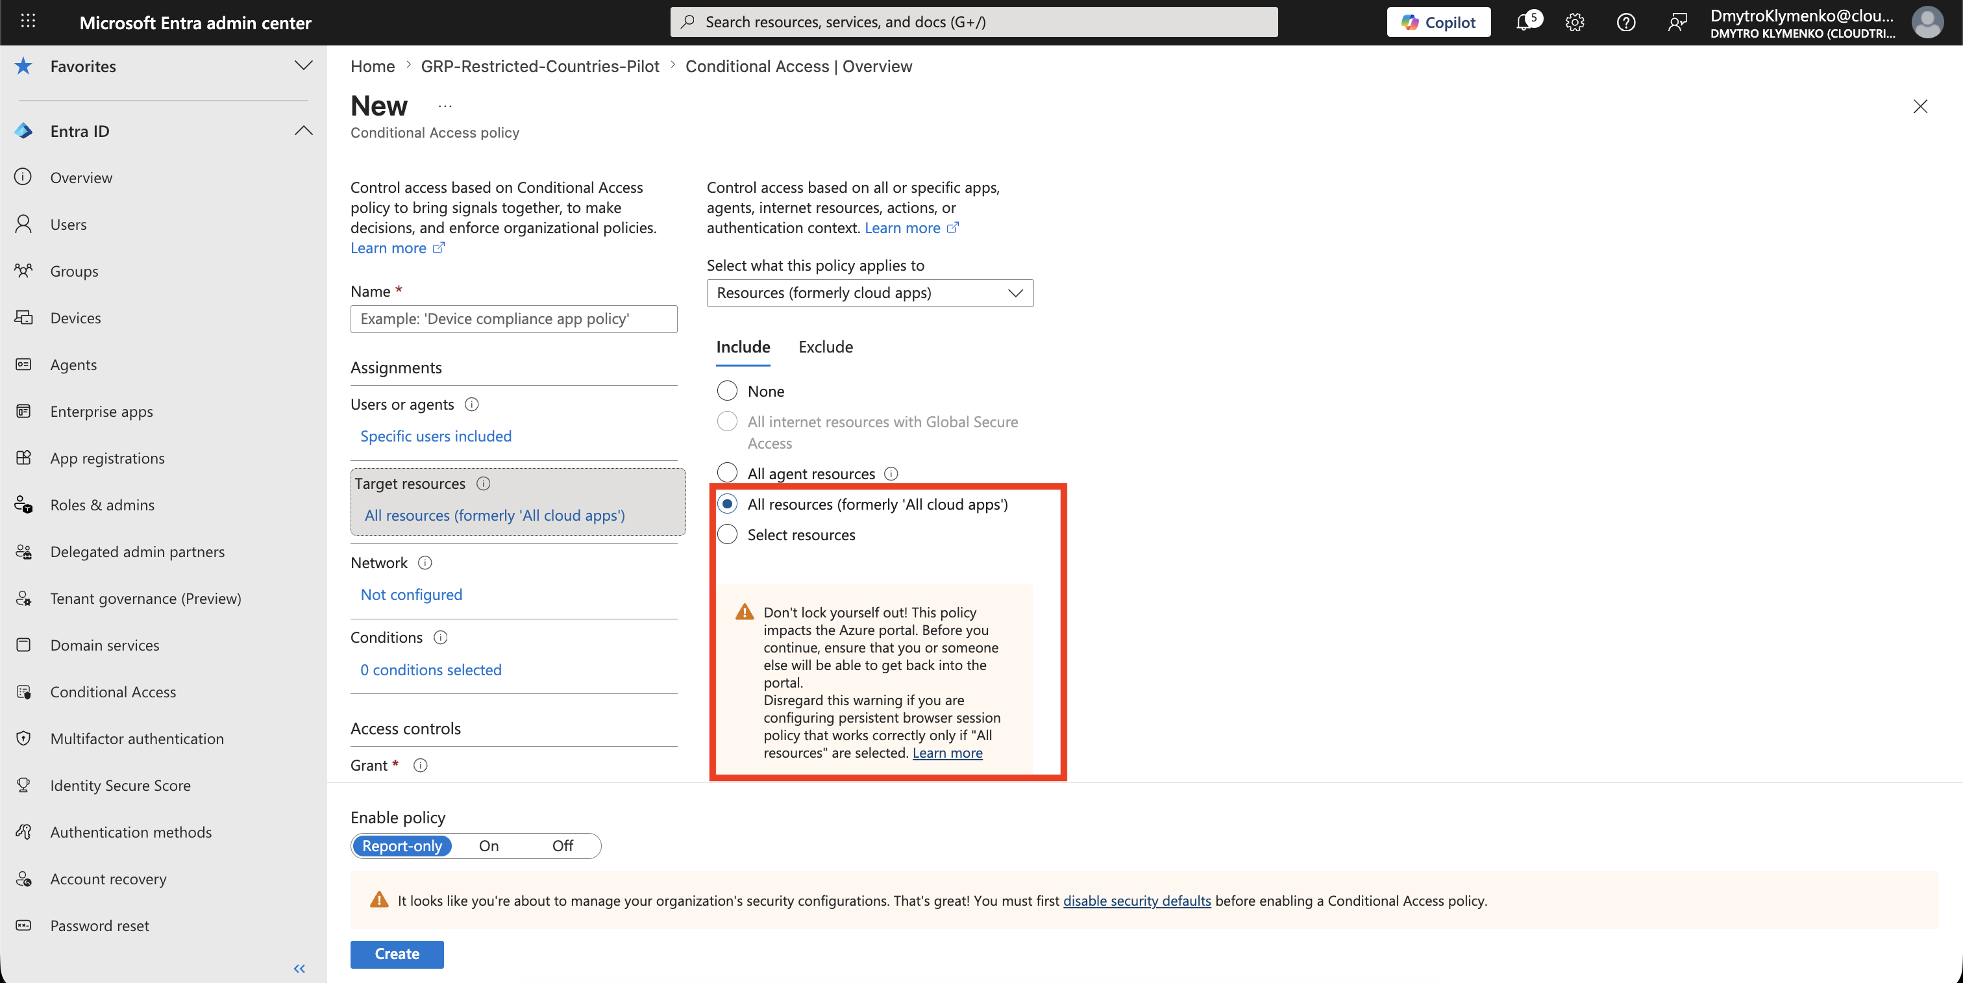Switch to the Include tab
This screenshot has width=1963, height=983.
click(743, 347)
